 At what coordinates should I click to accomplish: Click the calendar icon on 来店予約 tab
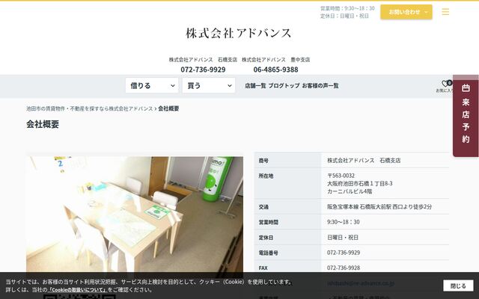pos(466,88)
